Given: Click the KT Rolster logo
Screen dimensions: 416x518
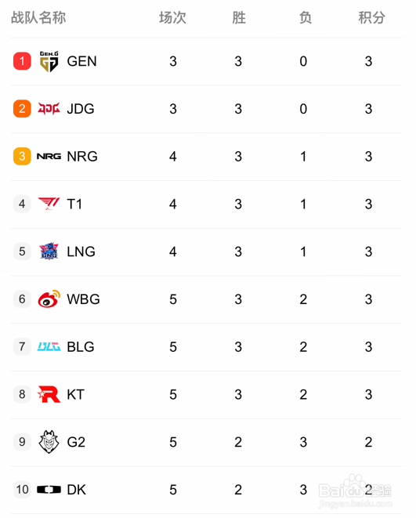Looking at the screenshot, I should [49, 394].
